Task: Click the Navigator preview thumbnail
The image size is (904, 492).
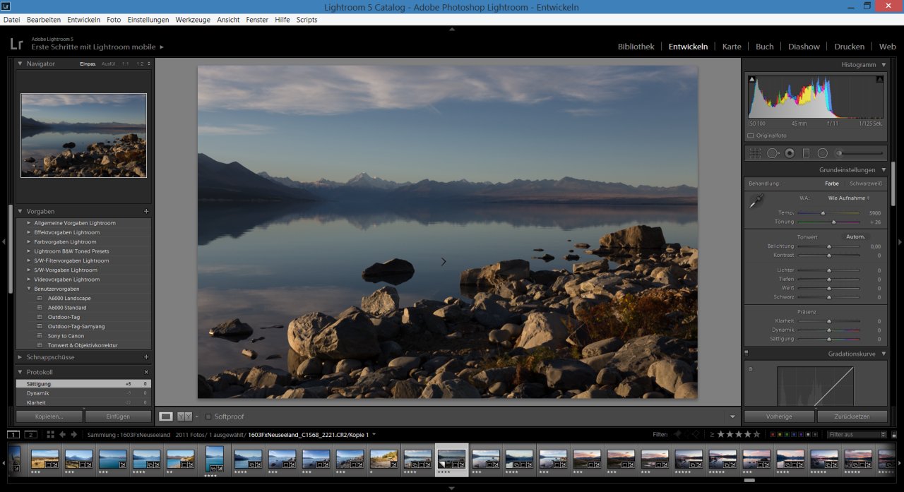Action: coord(83,136)
